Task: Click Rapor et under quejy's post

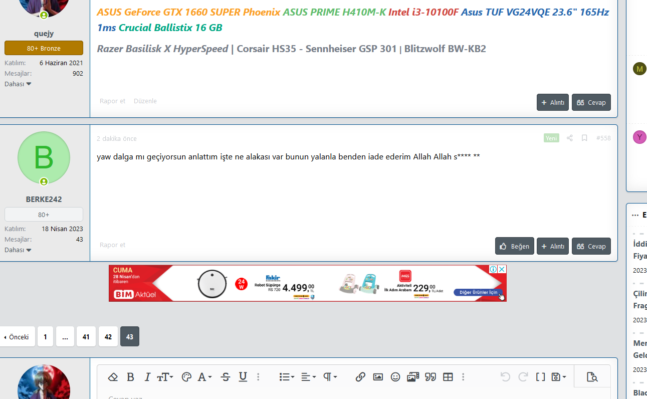Action: point(112,101)
